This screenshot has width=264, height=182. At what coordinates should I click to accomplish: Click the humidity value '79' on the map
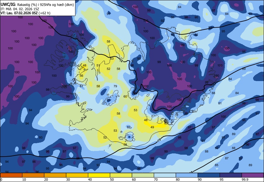pos(115,86)
